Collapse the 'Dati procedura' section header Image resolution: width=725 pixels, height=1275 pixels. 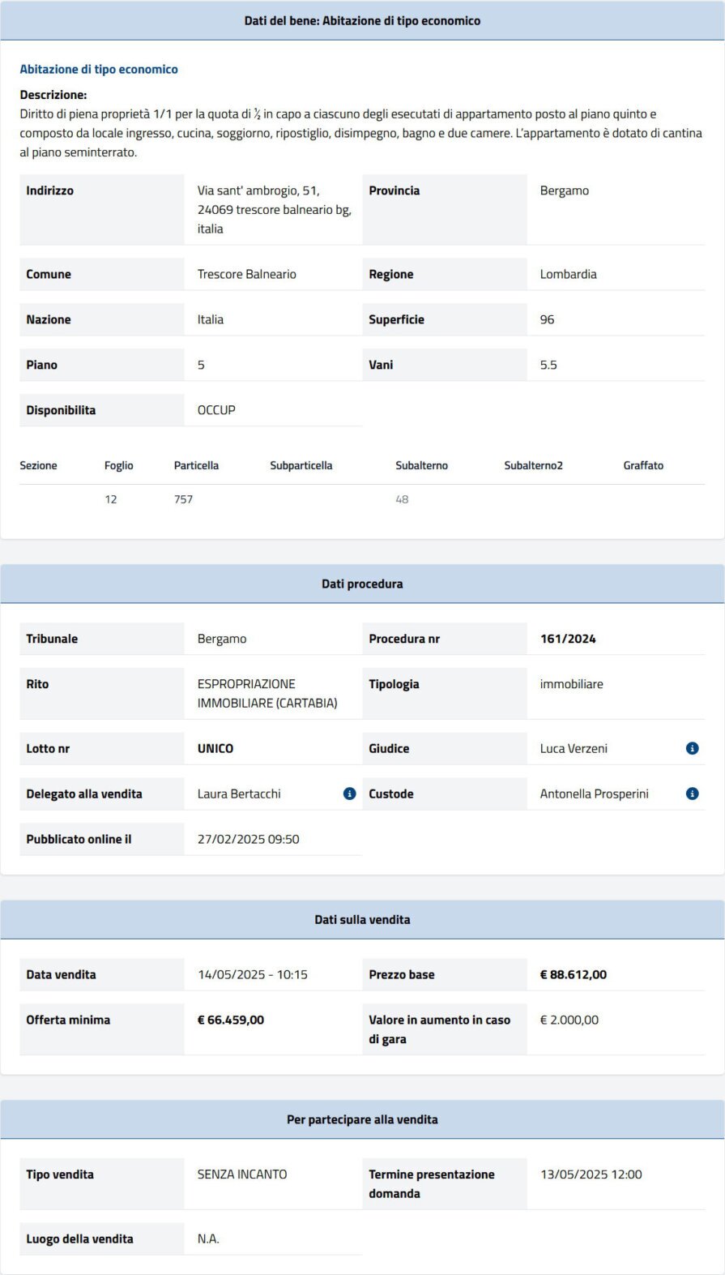(x=362, y=584)
